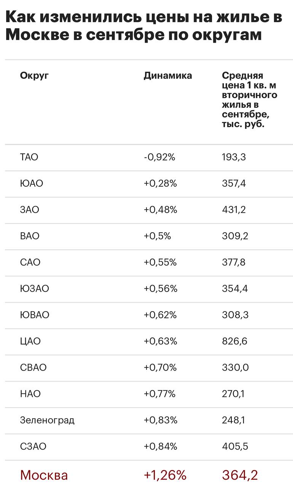293x488 pixels.
Task: Select the ТАО row label
Action: click(x=29, y=157)
